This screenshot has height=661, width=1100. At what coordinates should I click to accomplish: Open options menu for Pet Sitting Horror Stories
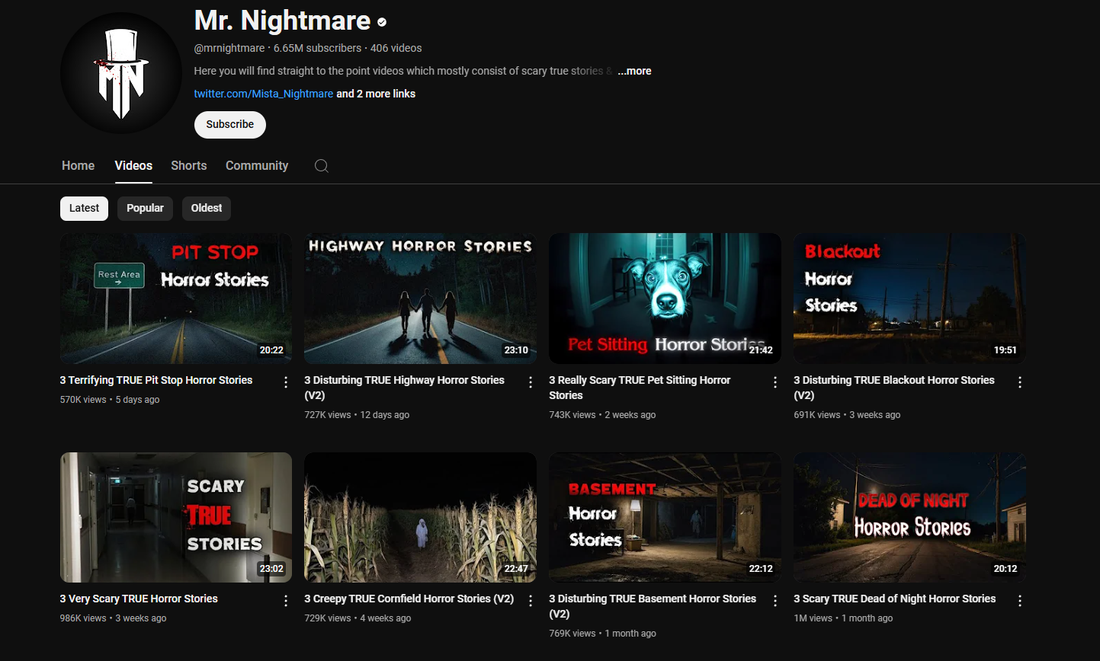pyautogui.click(x=775, y=382)
